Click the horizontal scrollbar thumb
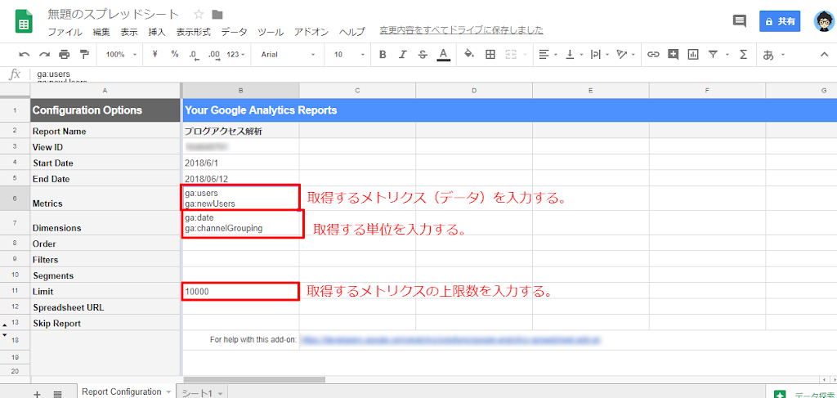Image resolution: width=837 pixels, height=398 pixels. [x=253, y=380]
